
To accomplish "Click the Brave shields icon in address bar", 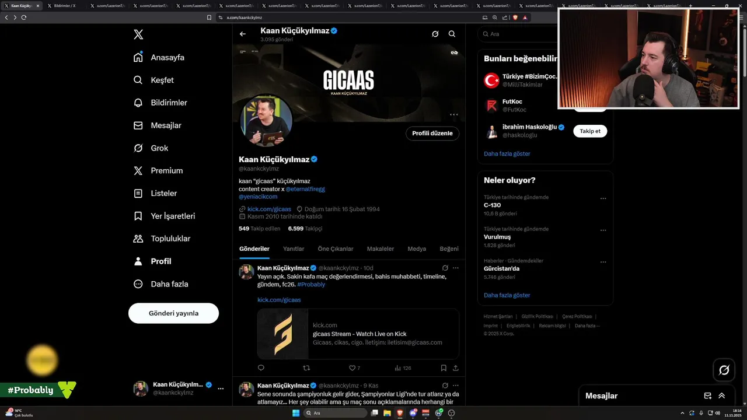I will click(515, 17).
